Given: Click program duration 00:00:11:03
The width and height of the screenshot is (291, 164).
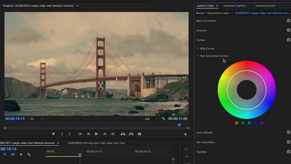Looking at the screenshot, I should click(x=178, y=118).
